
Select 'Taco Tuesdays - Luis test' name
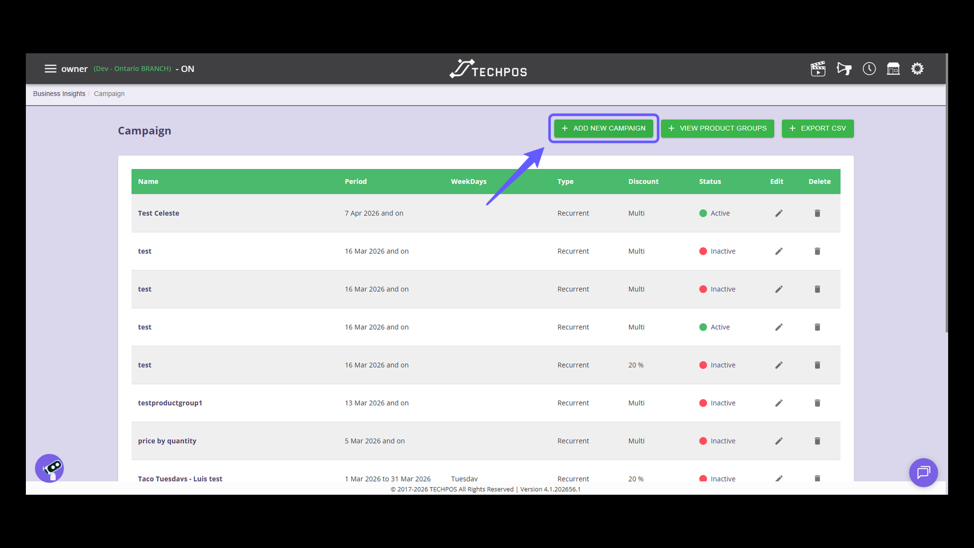coord(180,479)
